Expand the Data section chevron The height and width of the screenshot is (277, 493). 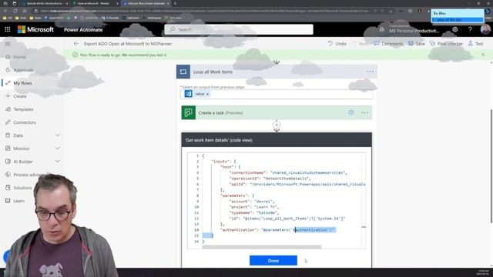coord(58,135)
